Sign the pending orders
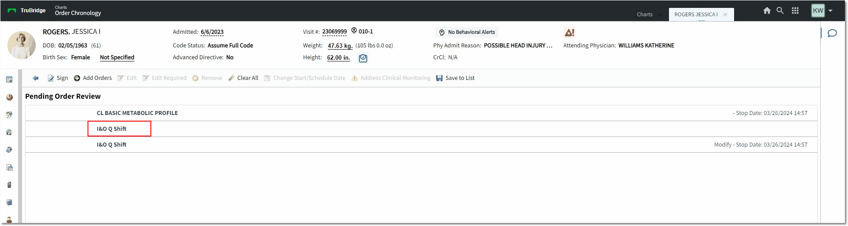The image size is (848, 226). (x=58, y=78)
